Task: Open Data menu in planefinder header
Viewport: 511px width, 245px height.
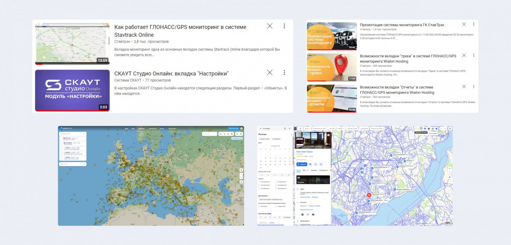Action: click(x=133, y=129)
